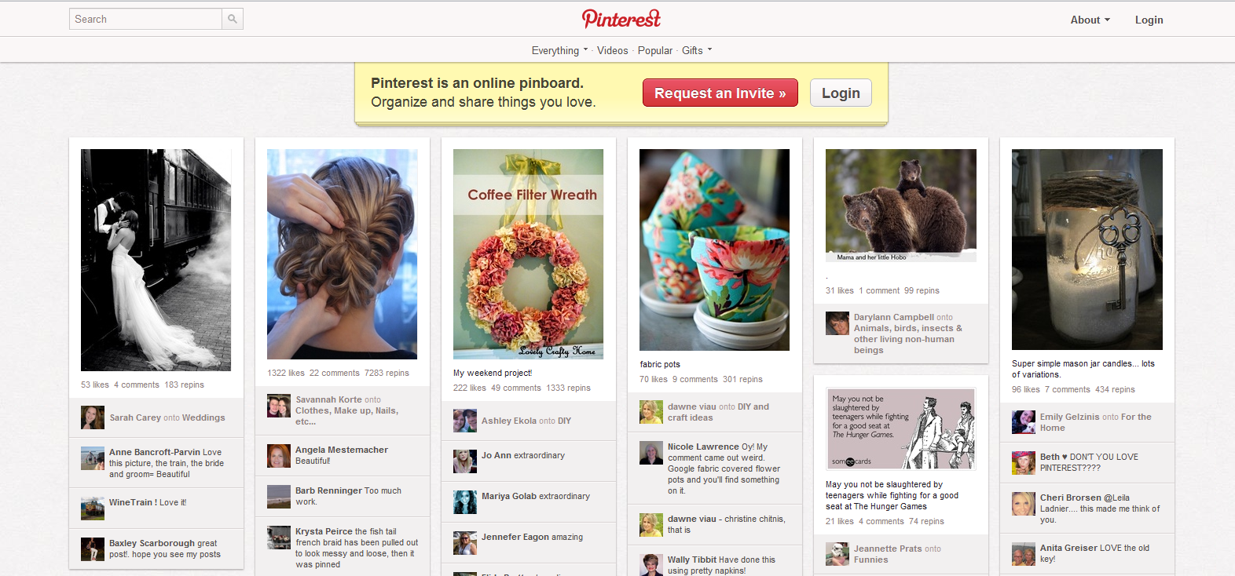Click the Pinterest logo
The width and height of the screenshot is (1235, 576).
[621, 18]
